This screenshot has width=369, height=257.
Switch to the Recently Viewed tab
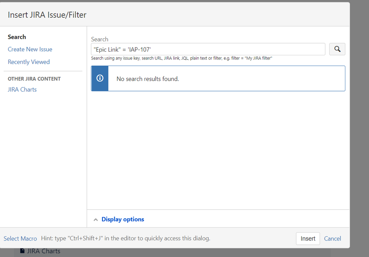[x=29, y=62]
